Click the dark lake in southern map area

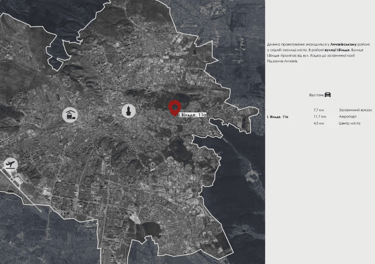click(152, 229)
